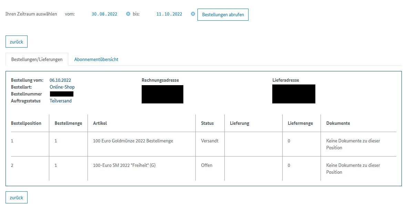
Task: Click the Artikel column header
Action: [100, 123]
